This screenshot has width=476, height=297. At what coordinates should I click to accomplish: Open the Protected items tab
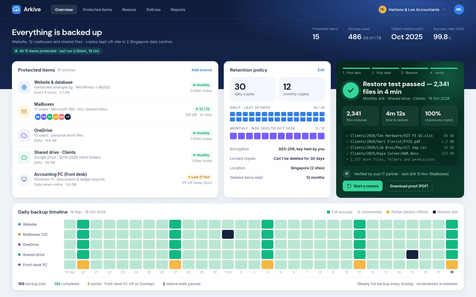click(98, 10)
